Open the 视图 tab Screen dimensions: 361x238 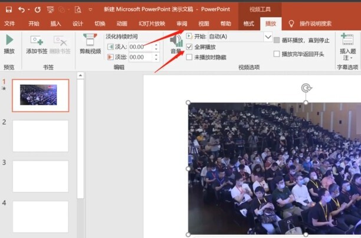(x=204, y=24)
